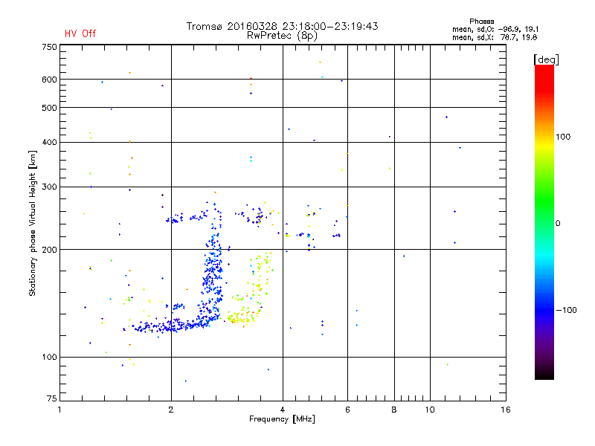The height and width of the screenshot is (446, 595).
Task: Click the y-axis tick label 400
Action: click(x=49, y=142)
